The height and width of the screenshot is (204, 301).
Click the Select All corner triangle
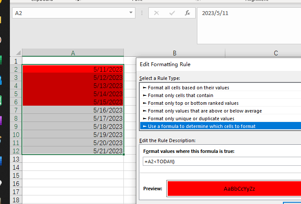[18, 53]
